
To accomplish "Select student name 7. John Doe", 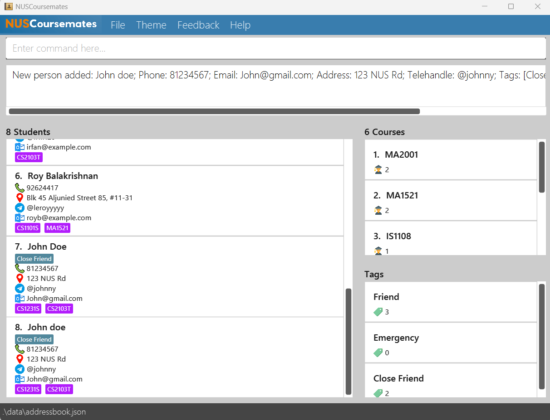I will (x=40, y=246).
